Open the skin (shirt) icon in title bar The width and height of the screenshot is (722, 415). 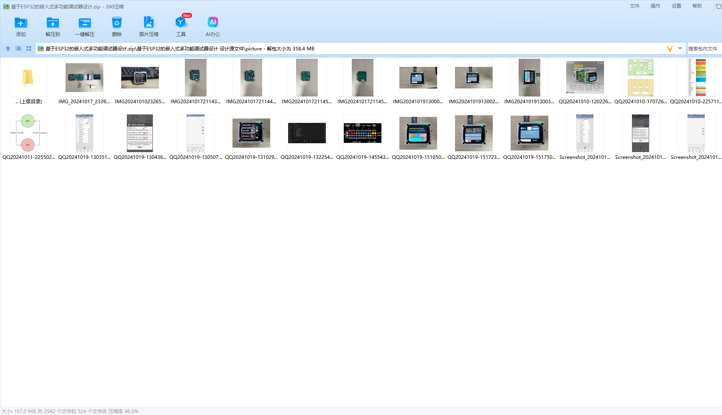[x=718, y=6]
